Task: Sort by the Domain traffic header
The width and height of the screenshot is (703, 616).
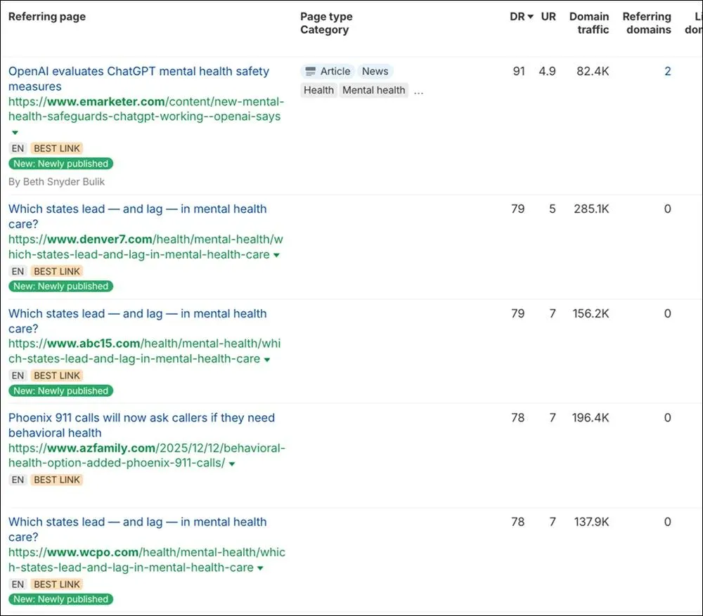Action: (589, 23)
